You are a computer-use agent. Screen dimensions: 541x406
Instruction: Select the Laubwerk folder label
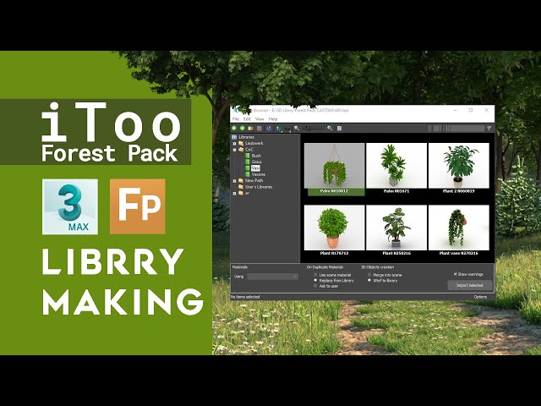coord(254,143)
